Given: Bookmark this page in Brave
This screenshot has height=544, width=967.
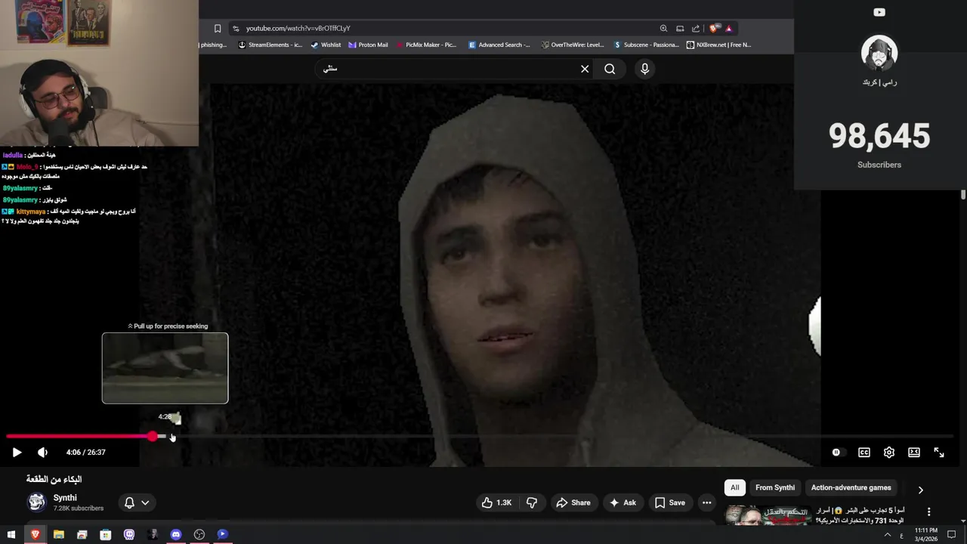Looking at the screenshot, I should pos(218,28).
